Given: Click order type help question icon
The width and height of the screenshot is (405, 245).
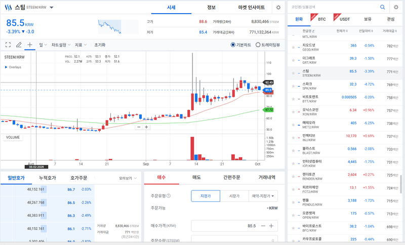Looking at the screenshot, I should 169,196.
